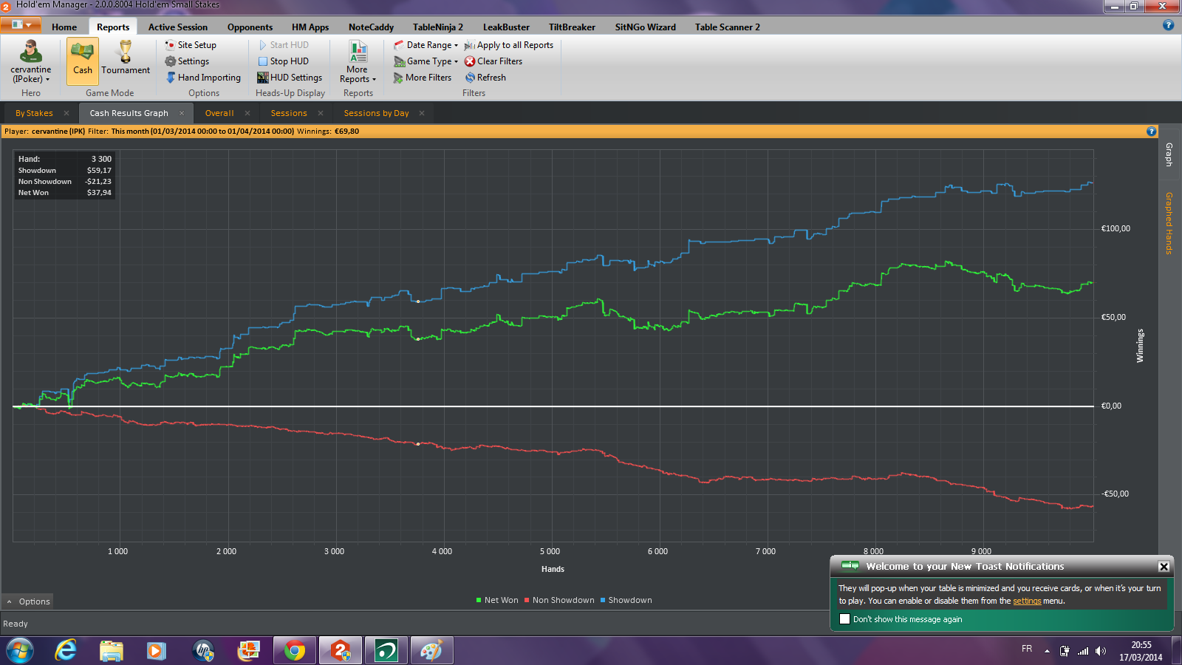Close the Cash Results Graph tab
Viewport: 1182px width, 665px height.
point(182,113)
